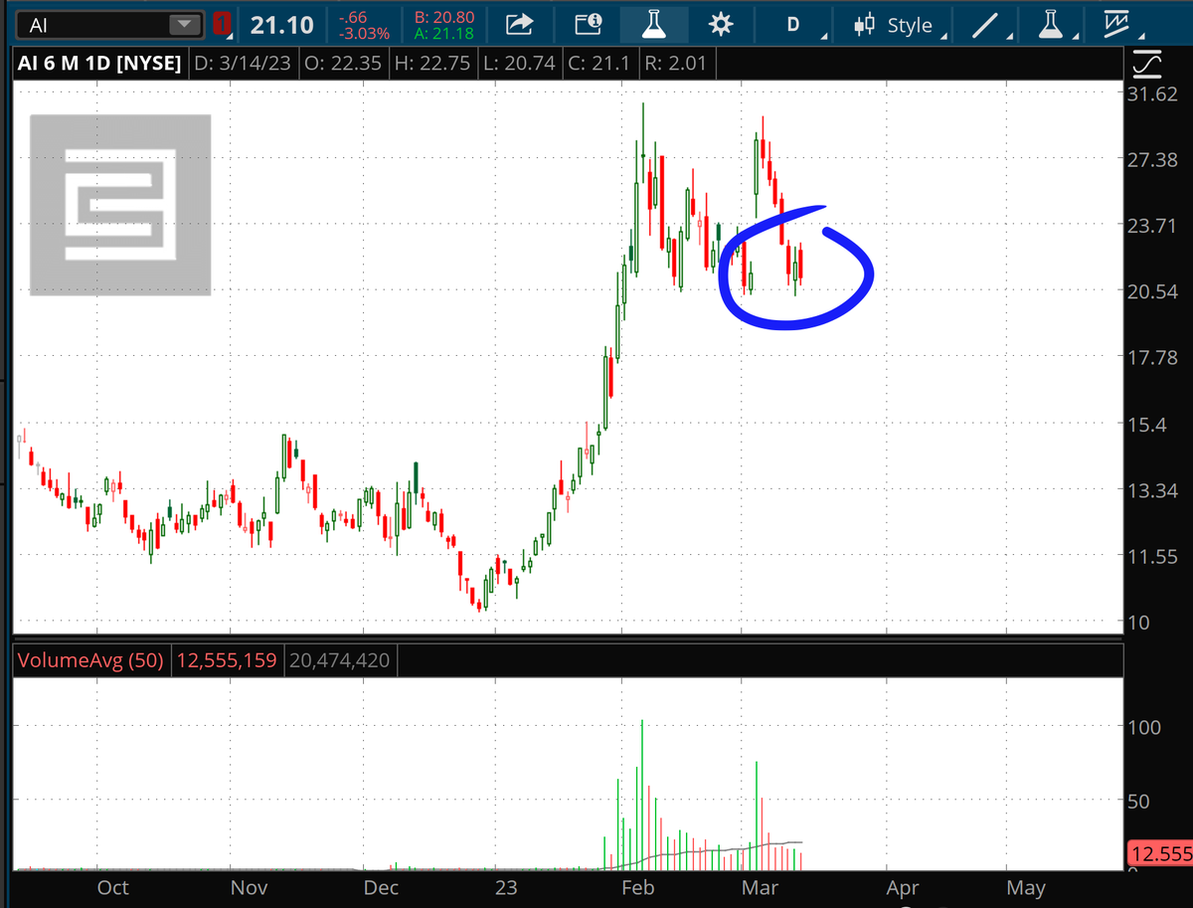Click the VolumeAvg (50) study label
The height and width of the screenshot is (908, 1193).
pyautogui.click(x=90, y=659)
